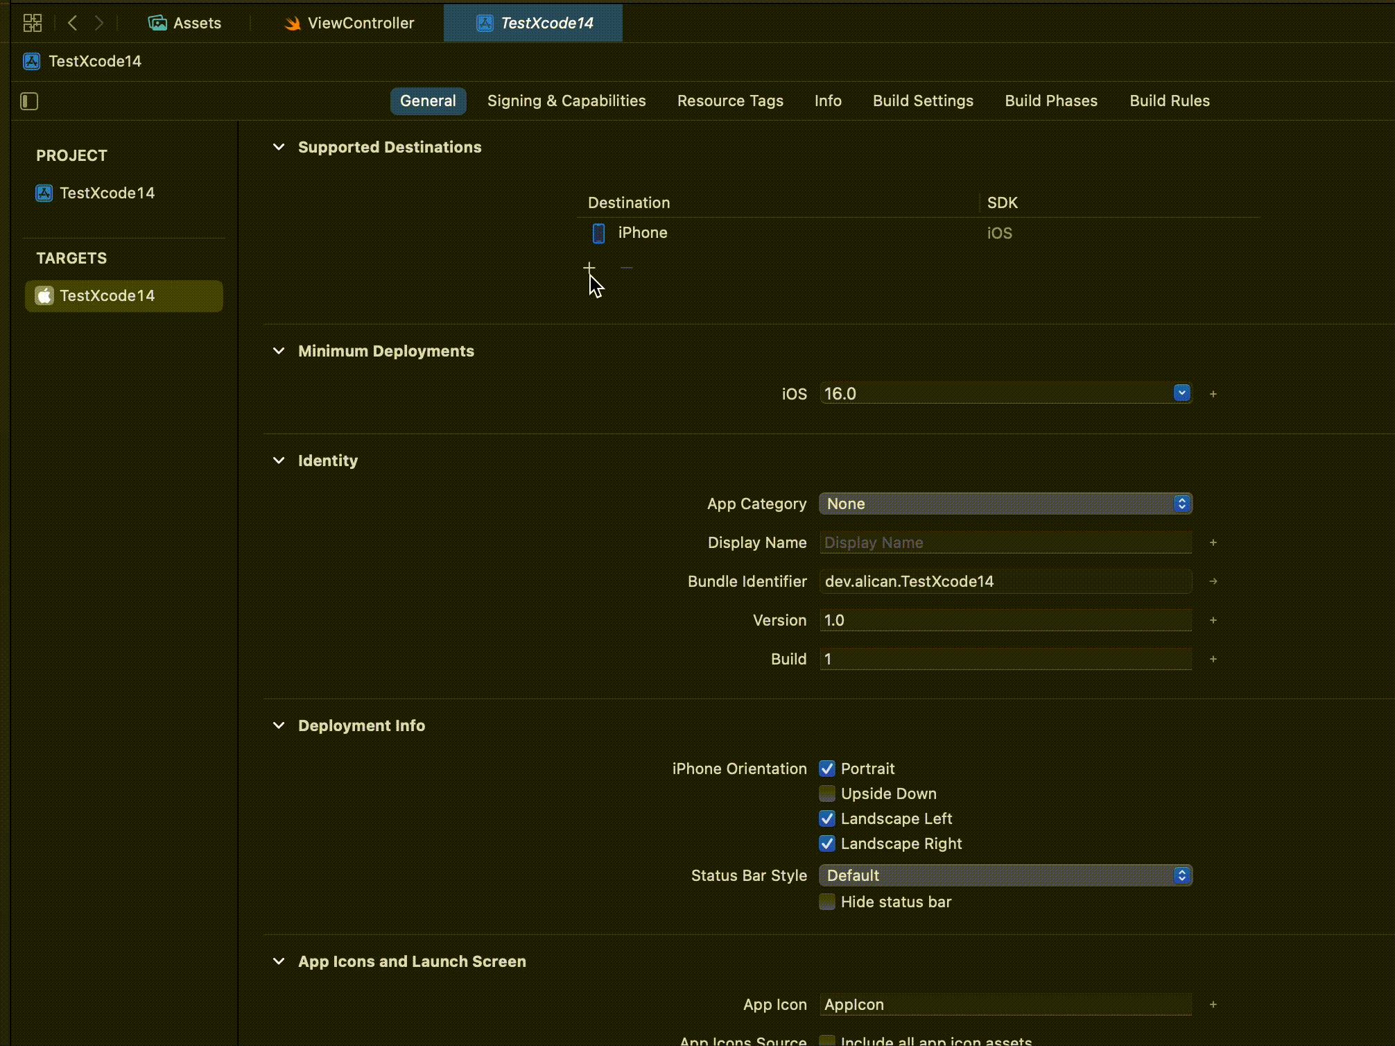This screenshot has height=1046, width=1395.
Task: Collapse the Deployment Info section
Action: (x=279, y=726)
